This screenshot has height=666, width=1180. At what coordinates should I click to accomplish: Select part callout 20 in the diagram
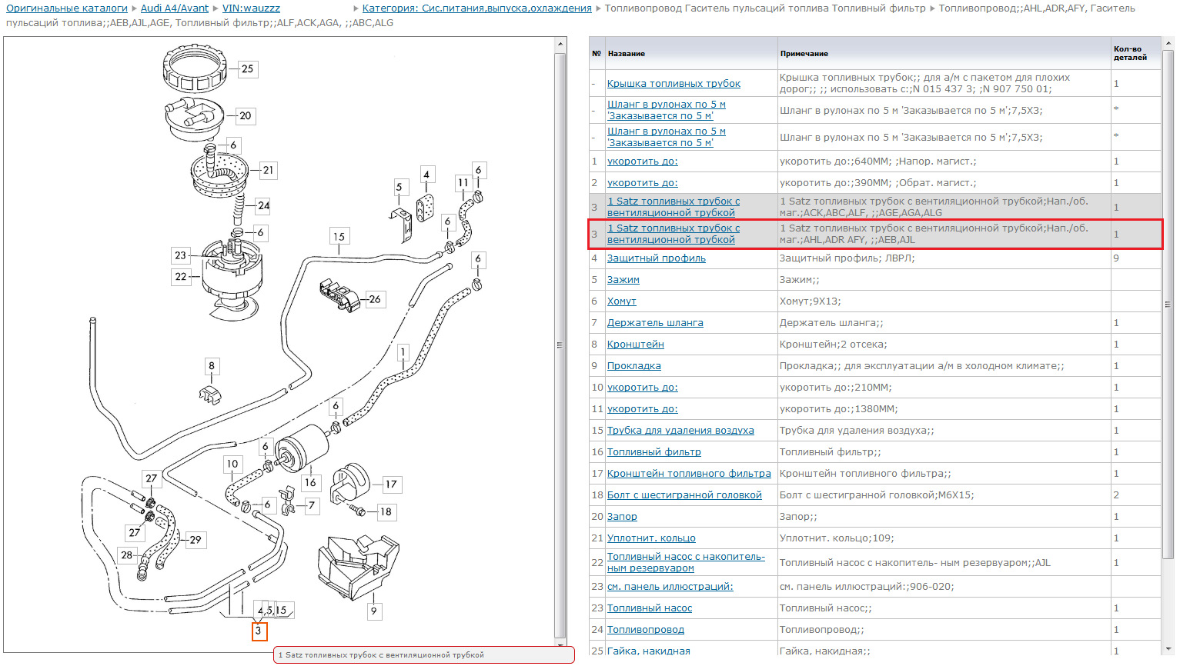pyautogui.click(x=246, y=115)
